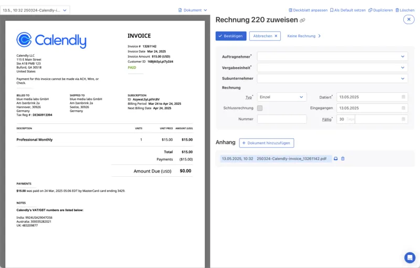420x268 pixels.
Task: Open the attached PDF via inbox icon
Action: [x=336, y=158]
